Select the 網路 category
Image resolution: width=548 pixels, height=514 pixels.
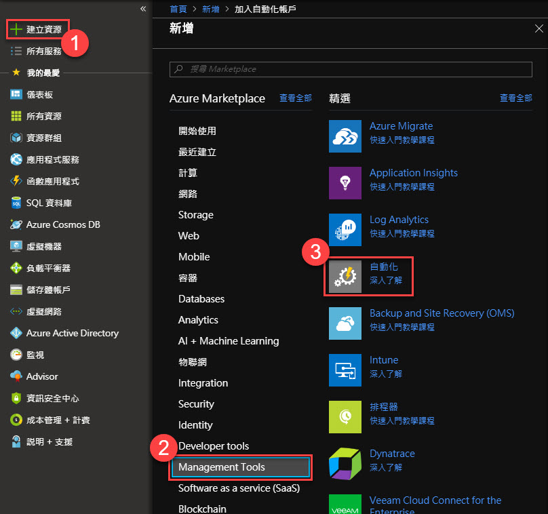tap(188, 194)
